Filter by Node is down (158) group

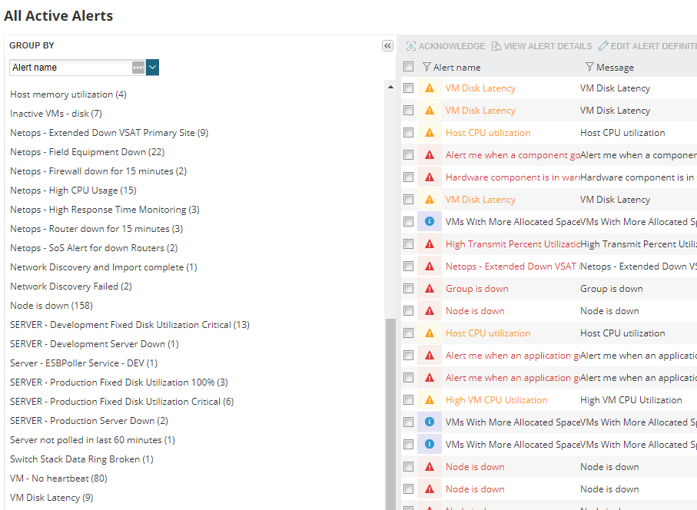(51, 305)
